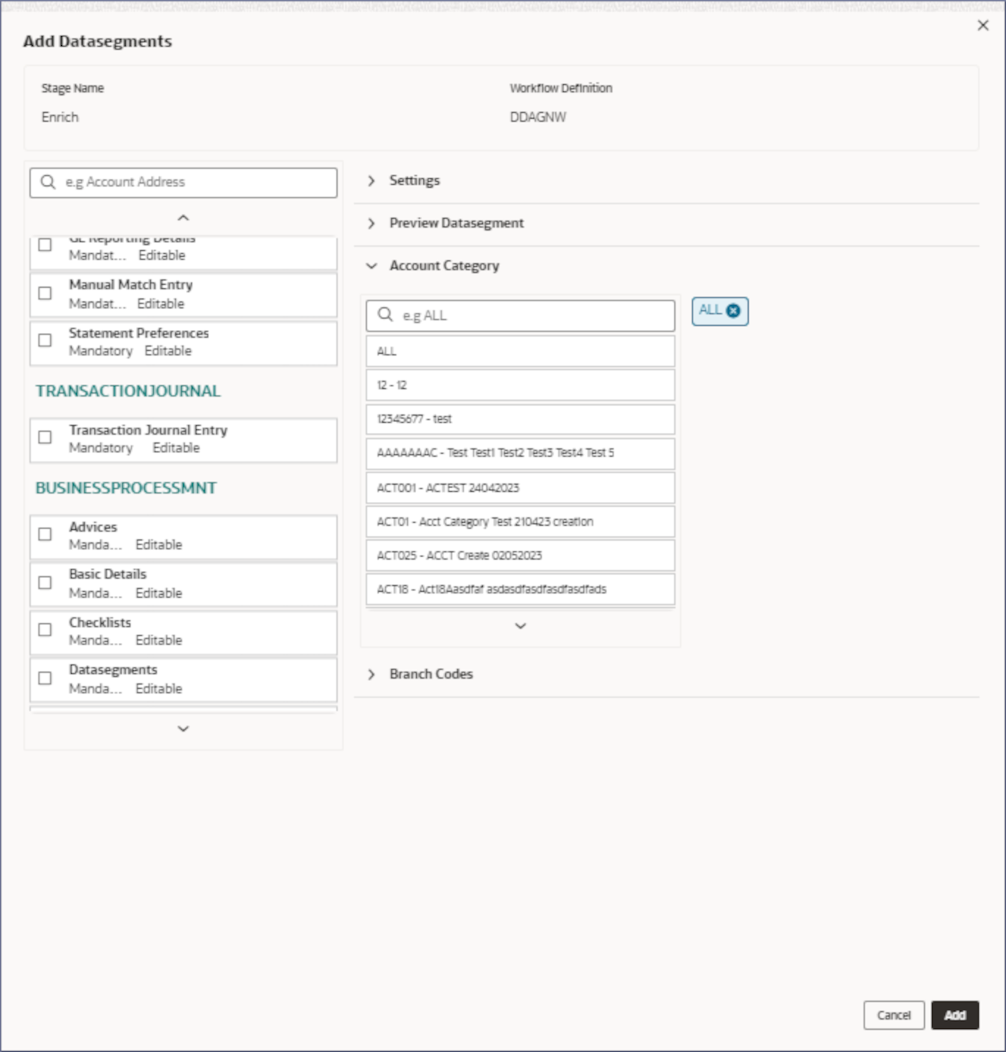Choose the AAAAAAAC - Test category option
The height and width of the screenshot is (1052, 1006).
pos(520,453)
